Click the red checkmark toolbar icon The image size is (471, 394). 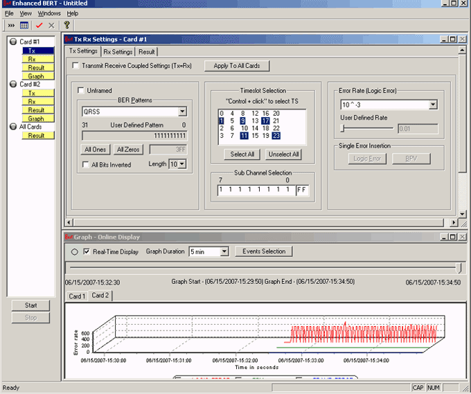pyautogui.click(x=39, y=26)
